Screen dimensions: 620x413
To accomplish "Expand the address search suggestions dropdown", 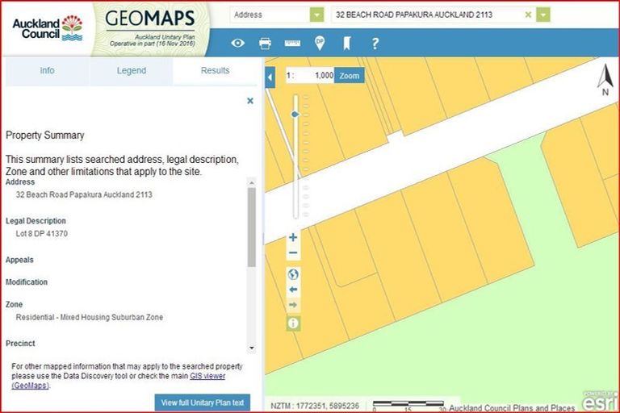I will pyautogui.click(x=544, y=15).
